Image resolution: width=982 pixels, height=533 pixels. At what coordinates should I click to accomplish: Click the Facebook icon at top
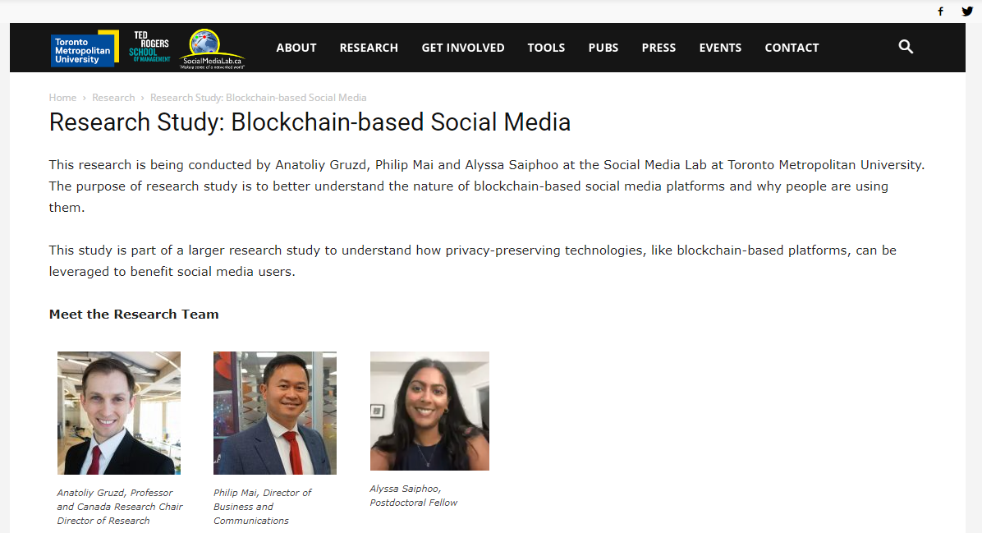tap(941, 11)
